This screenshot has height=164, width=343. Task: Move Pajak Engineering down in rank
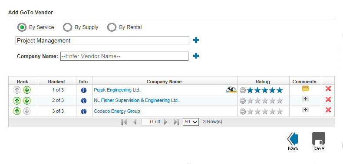(27, 90)
